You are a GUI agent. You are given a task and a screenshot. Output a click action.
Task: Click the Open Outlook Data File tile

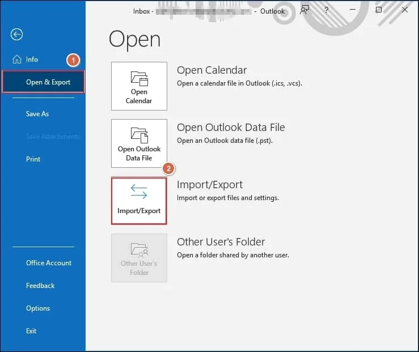point(139,143)
